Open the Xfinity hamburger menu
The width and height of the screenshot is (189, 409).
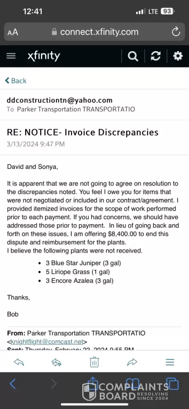11,56
